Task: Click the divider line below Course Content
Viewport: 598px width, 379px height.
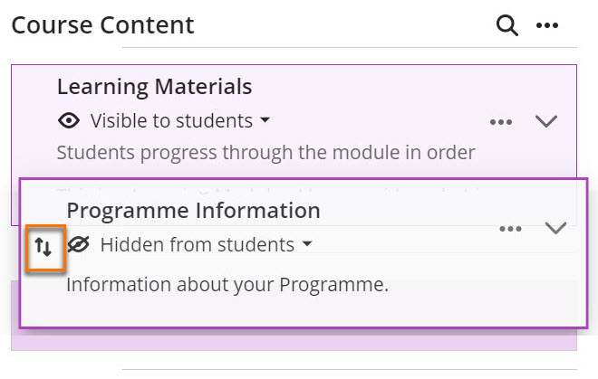Action: click(x=350, y=48)
